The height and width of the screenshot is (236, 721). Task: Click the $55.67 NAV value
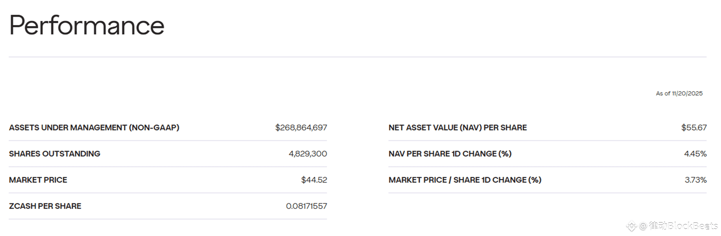coord(694,127)
